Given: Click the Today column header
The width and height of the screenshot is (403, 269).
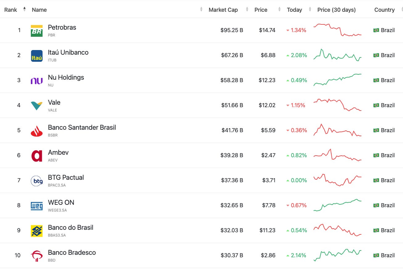Looking at the screenshot, I should point(294,10).
